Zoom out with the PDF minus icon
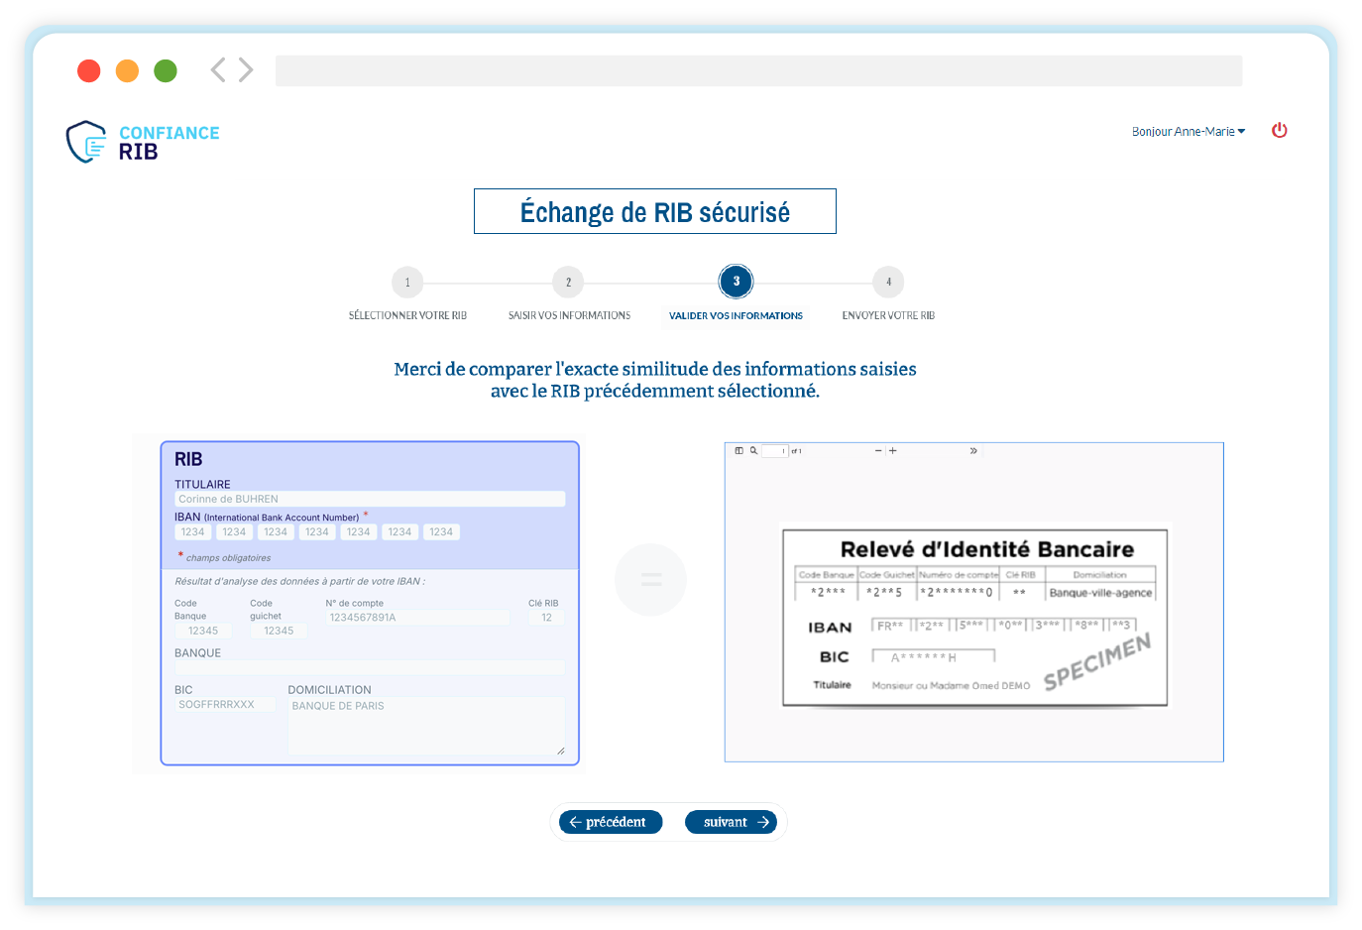Screen dimensions: 1362x930 878,450
